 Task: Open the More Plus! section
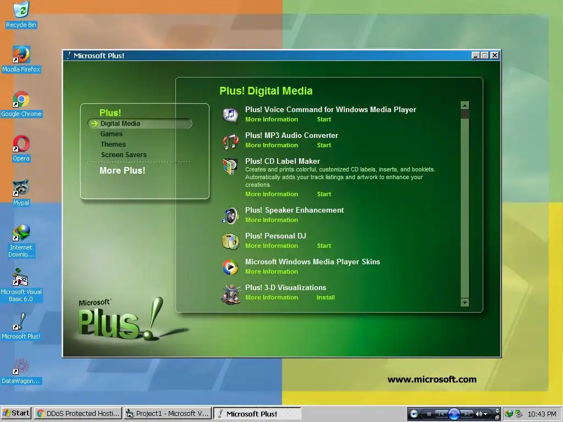click(123, 170)
